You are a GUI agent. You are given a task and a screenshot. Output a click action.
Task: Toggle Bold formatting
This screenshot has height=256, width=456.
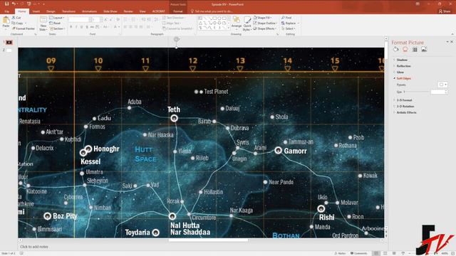(71, 27)
